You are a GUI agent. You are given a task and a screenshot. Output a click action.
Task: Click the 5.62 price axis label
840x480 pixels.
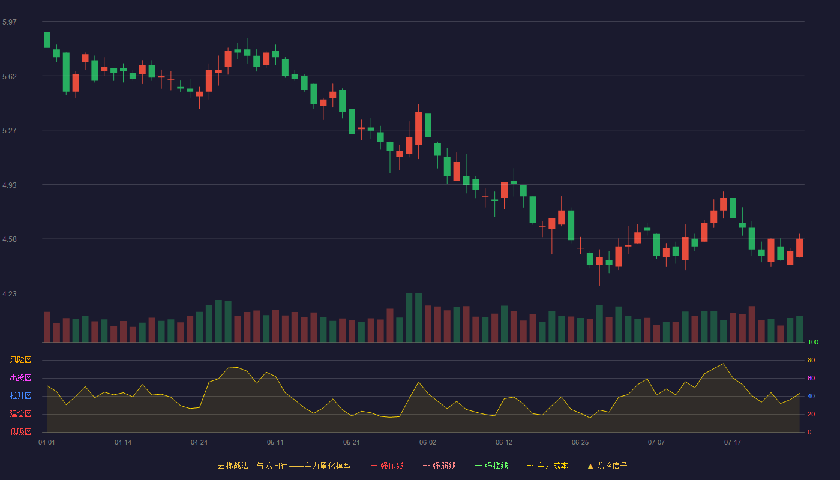[x=10, y=77]
